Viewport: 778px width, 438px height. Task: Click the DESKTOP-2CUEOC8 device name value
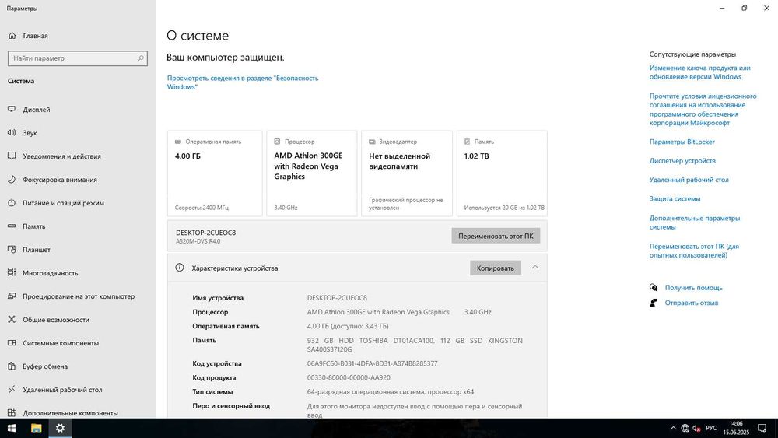[337, 298]
